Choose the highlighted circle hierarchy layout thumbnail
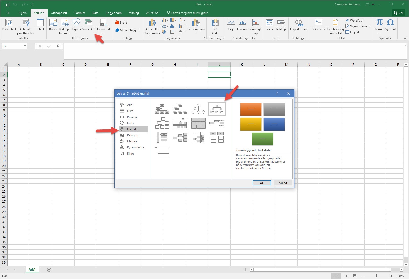This screenshot has height=279, width=409. 217,109
